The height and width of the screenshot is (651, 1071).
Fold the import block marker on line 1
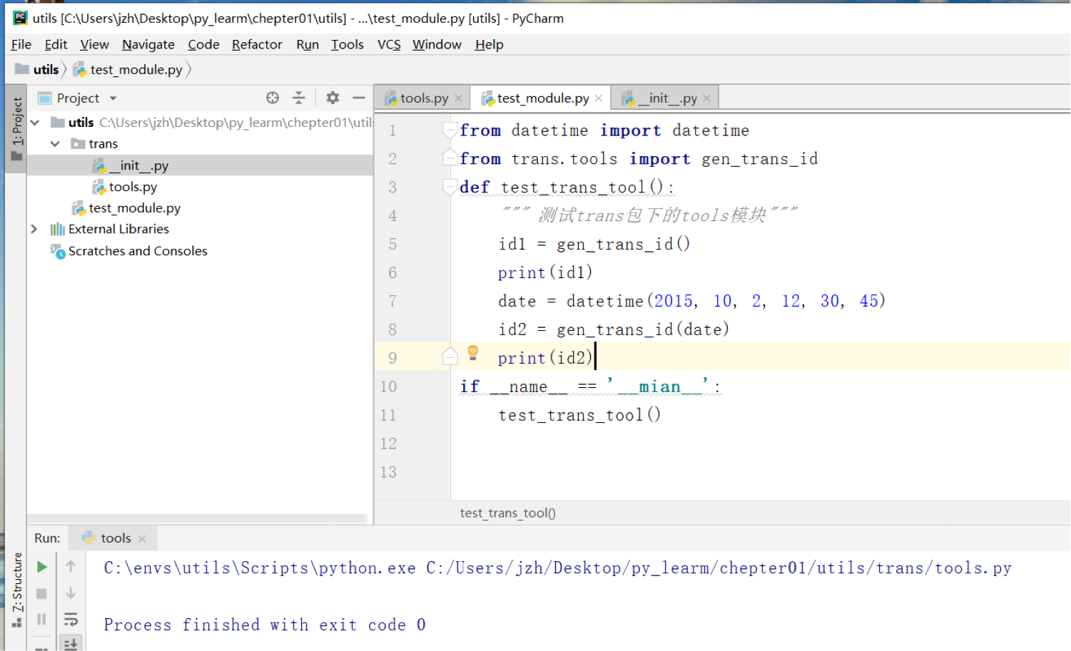click(450, 130)
